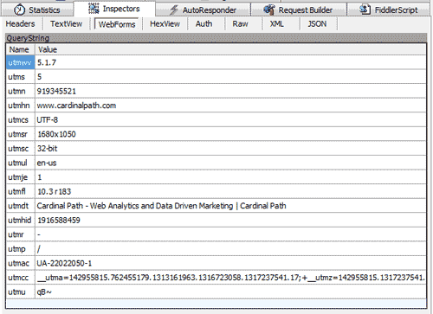The image size is (433, 314).
Task: Click the Statistics clock icon
Action: pos(19,10)
